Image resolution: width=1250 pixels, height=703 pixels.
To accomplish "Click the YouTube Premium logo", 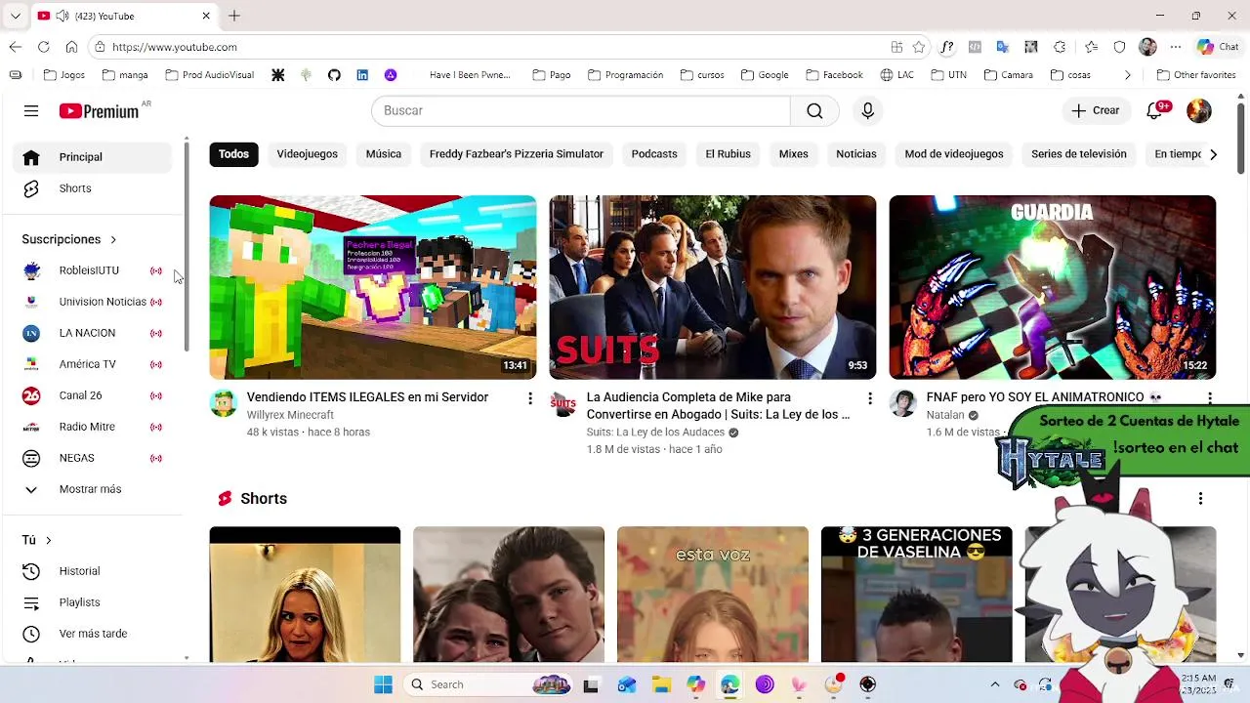I will (x=99, y=111).
